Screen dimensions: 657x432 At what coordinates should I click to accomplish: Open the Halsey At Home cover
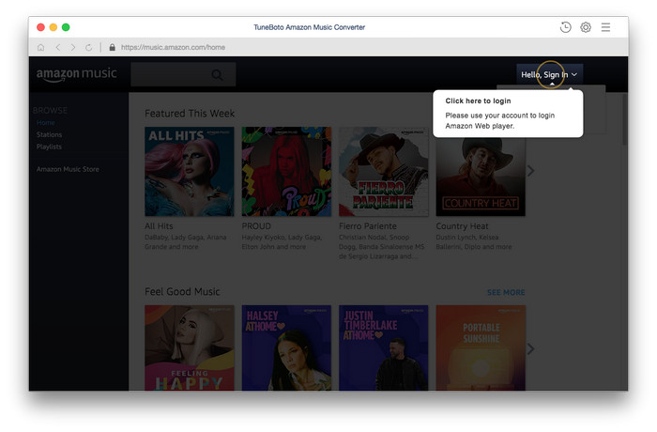tap(286, 347)
